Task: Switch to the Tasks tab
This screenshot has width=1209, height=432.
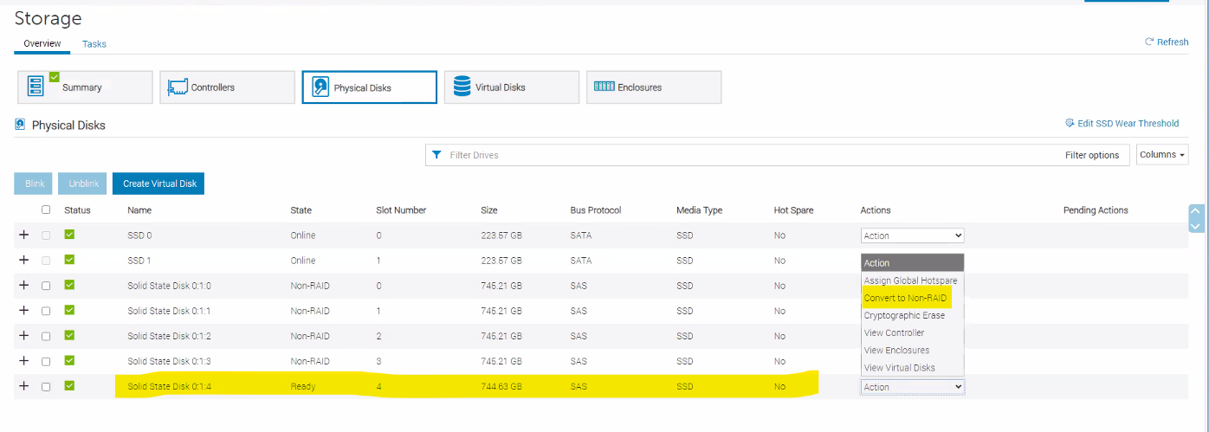Action: click(x=94, y=44)
